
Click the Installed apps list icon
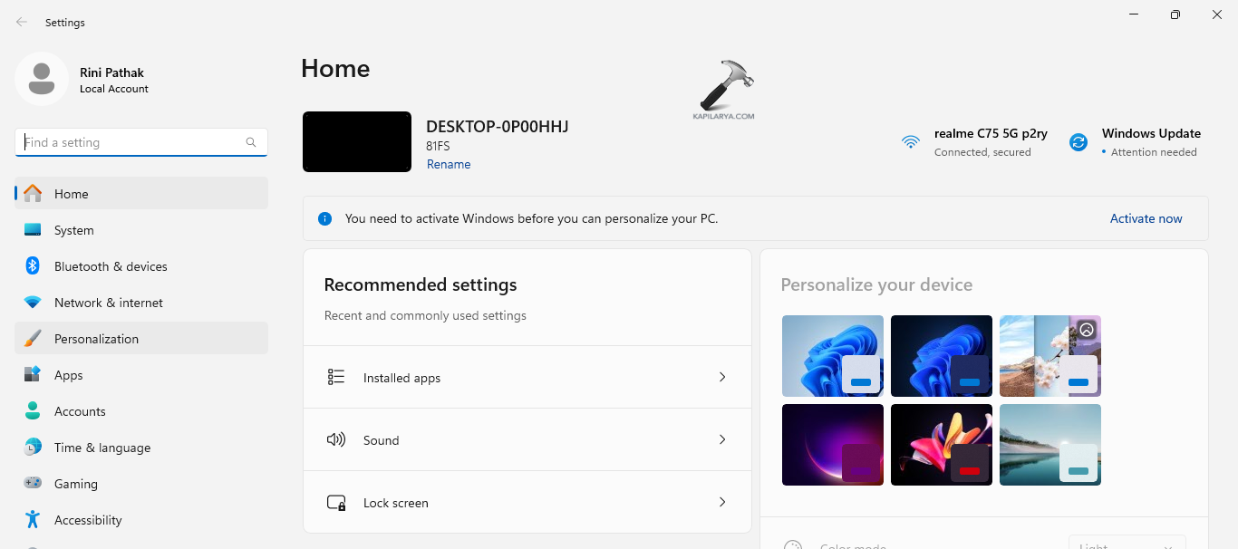pyautogui.click(x=335, y=376)
